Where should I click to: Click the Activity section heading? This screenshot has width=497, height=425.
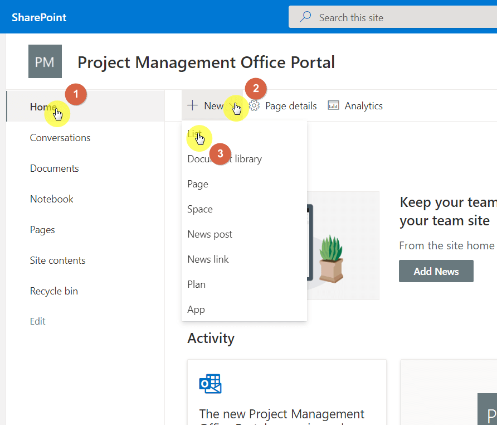pos(211,339)
